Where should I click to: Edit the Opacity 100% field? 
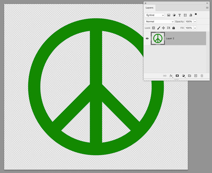pos(189,21)
